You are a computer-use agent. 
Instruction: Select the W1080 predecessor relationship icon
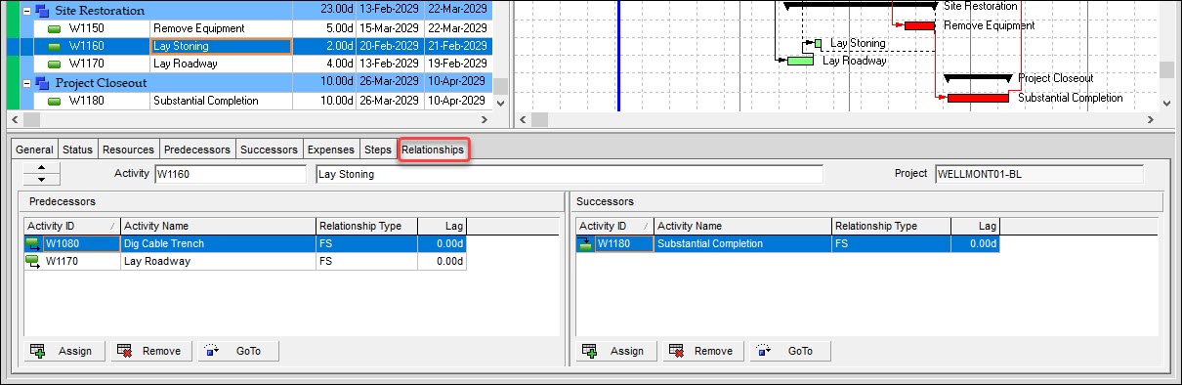click(33, 243)
